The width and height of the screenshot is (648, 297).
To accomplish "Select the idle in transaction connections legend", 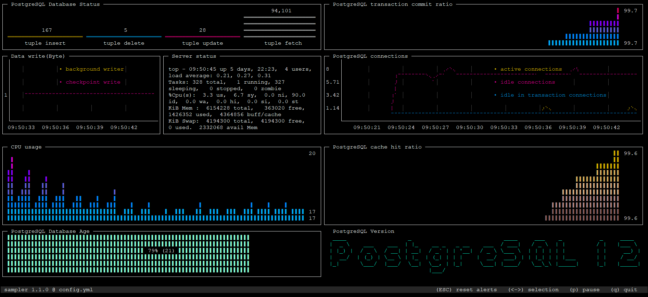I will point(550,95).
